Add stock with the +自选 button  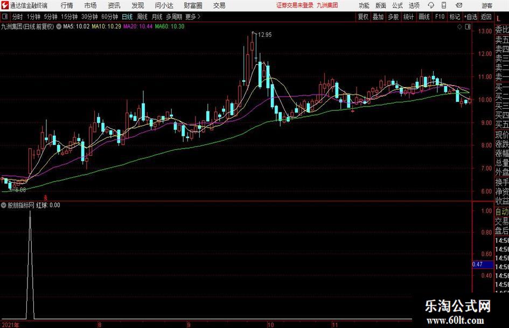point(471,17)
